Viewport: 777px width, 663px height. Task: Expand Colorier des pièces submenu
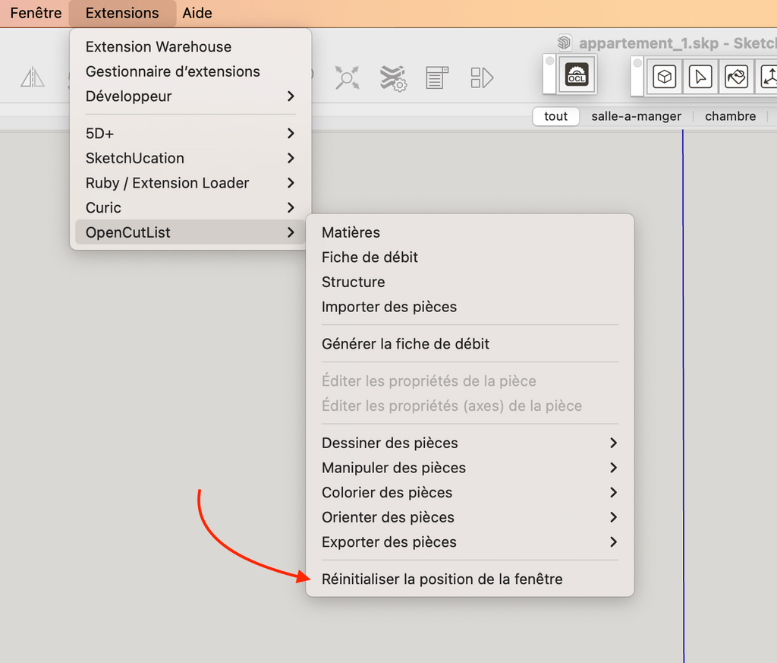470,492
